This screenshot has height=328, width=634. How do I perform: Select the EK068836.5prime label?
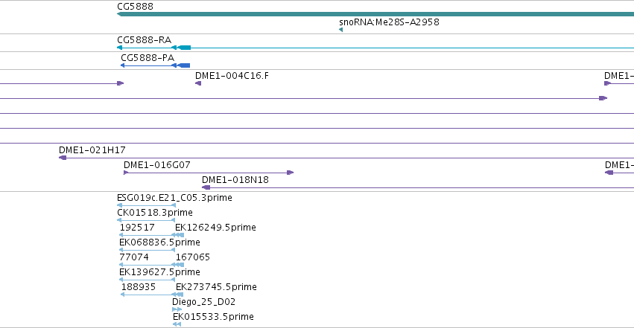(x=159, y=242)
